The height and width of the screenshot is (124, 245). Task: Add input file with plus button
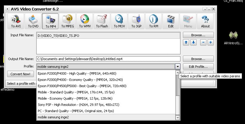point(211,43)
